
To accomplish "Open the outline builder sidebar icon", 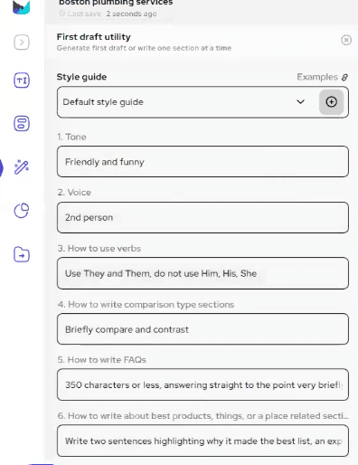I will pos(22,124).
